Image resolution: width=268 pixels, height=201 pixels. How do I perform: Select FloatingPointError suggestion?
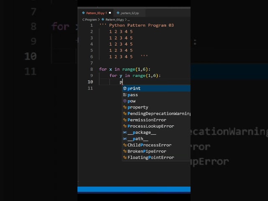pos(156,157)
